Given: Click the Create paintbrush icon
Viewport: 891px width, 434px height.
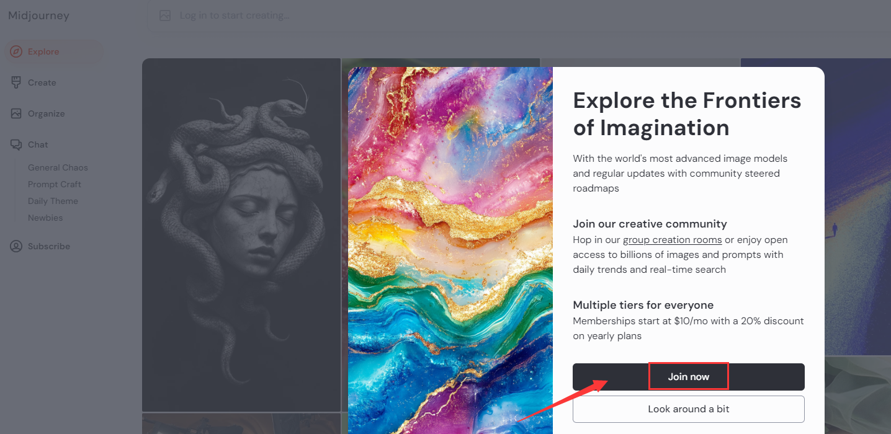Looking at the screenshot, I should point(16,82).
